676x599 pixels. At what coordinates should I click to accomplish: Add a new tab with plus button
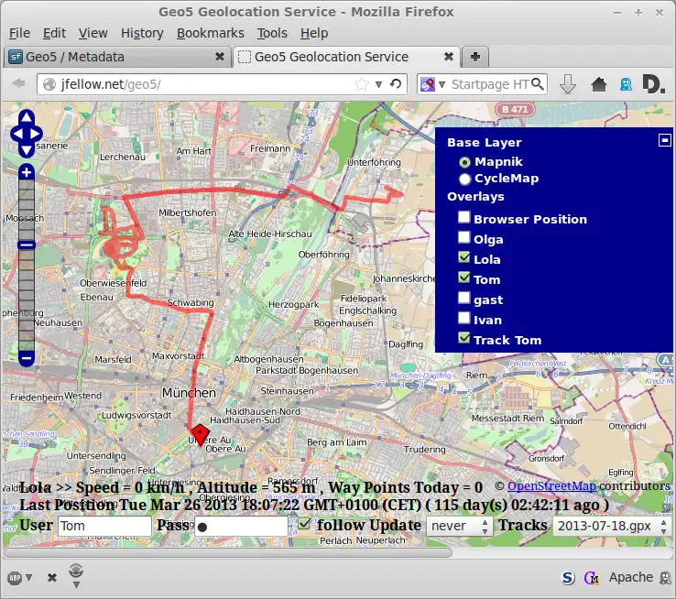(475, 57)
